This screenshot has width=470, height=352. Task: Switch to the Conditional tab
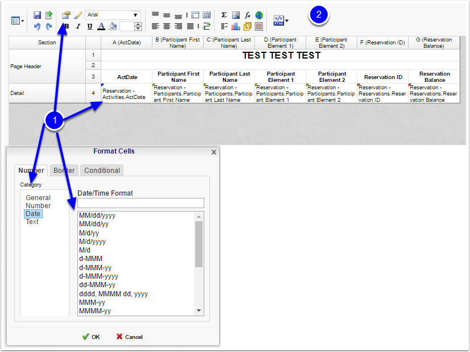point(101,170)
